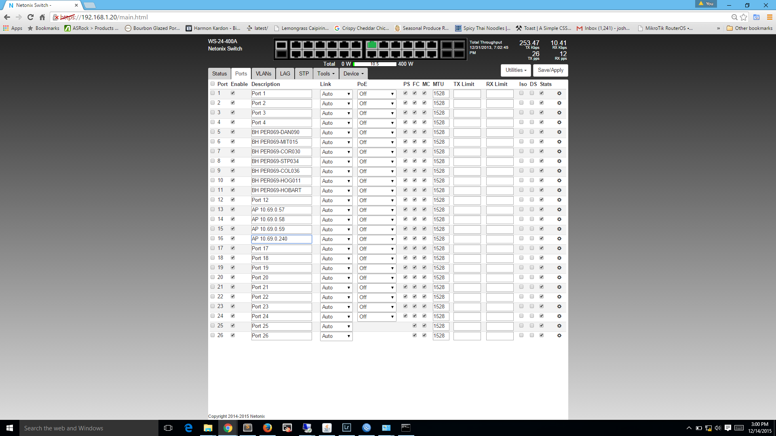Open the gear settings for port 9
The width and height of the screenshot is (776, 436).
pos(559,171)
